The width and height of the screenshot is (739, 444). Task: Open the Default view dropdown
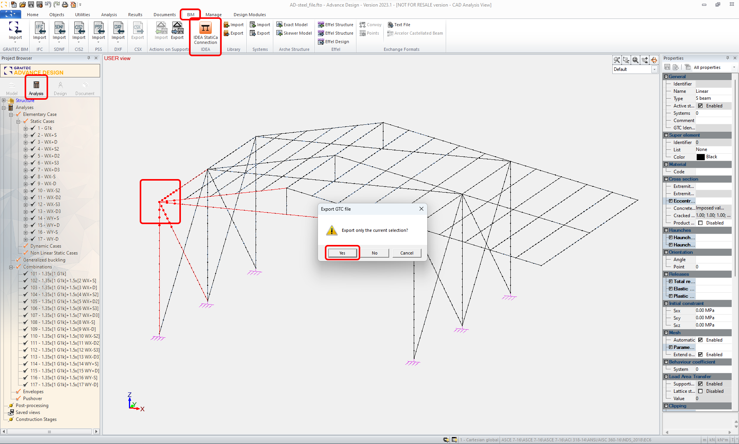[x=654, y=70]
